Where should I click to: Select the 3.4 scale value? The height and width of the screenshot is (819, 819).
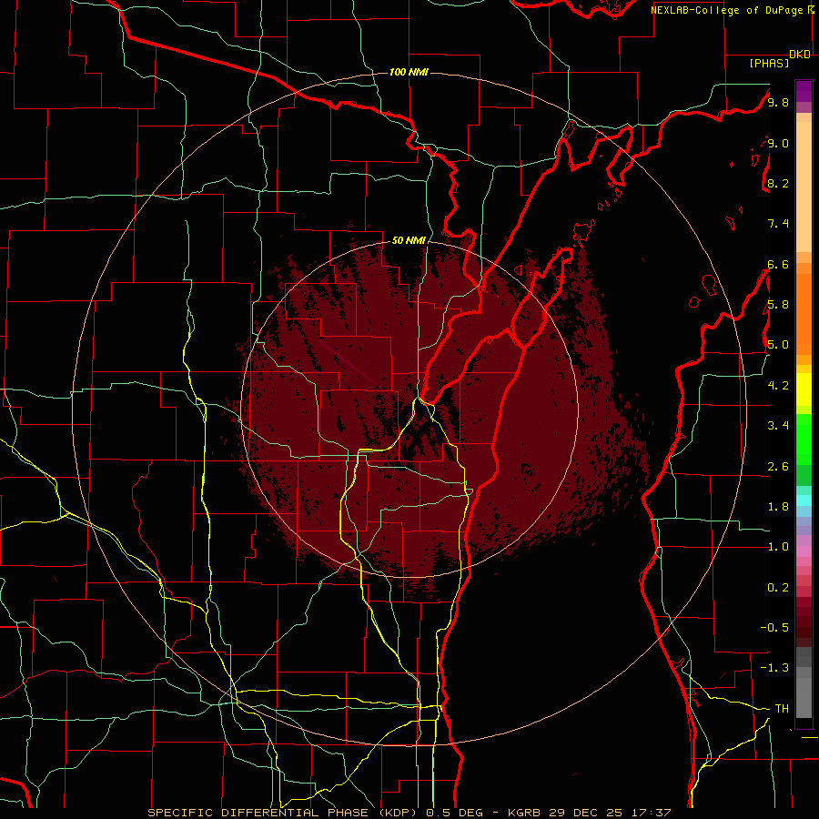778,425
